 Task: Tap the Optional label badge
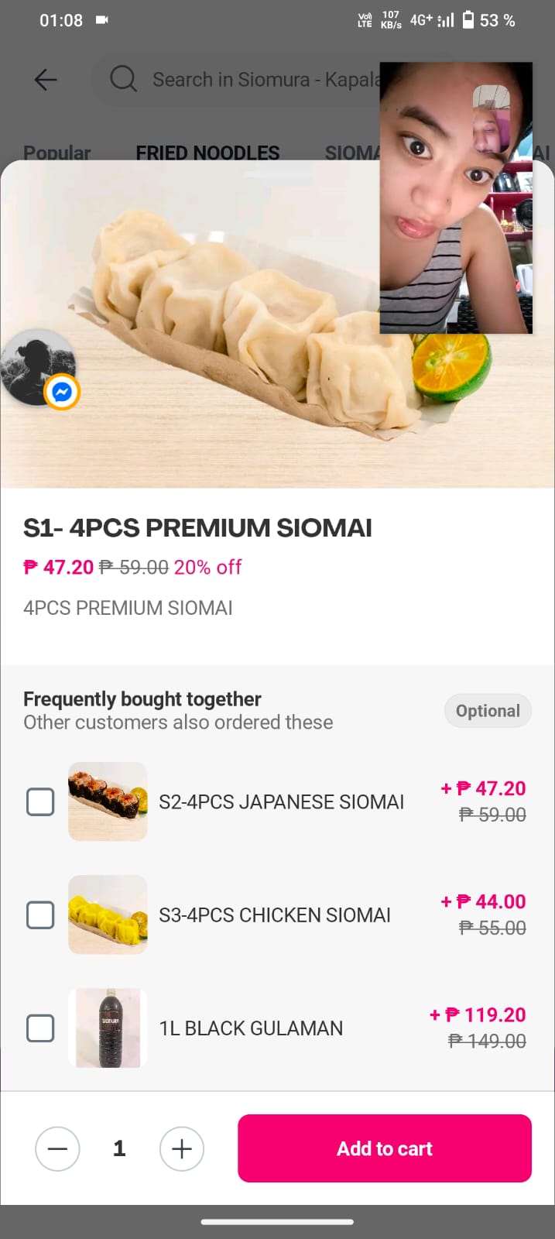488,711
